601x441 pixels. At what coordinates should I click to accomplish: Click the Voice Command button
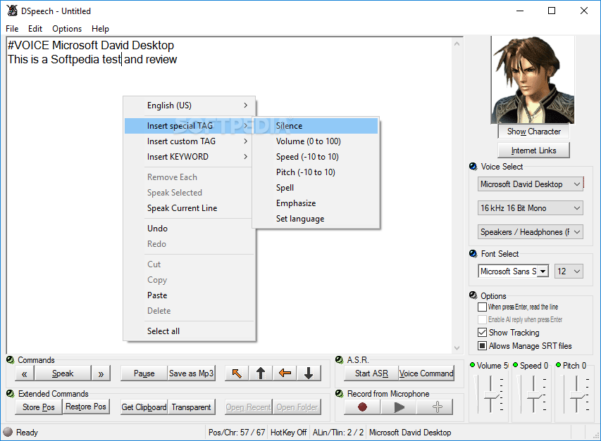coord(426,373)
